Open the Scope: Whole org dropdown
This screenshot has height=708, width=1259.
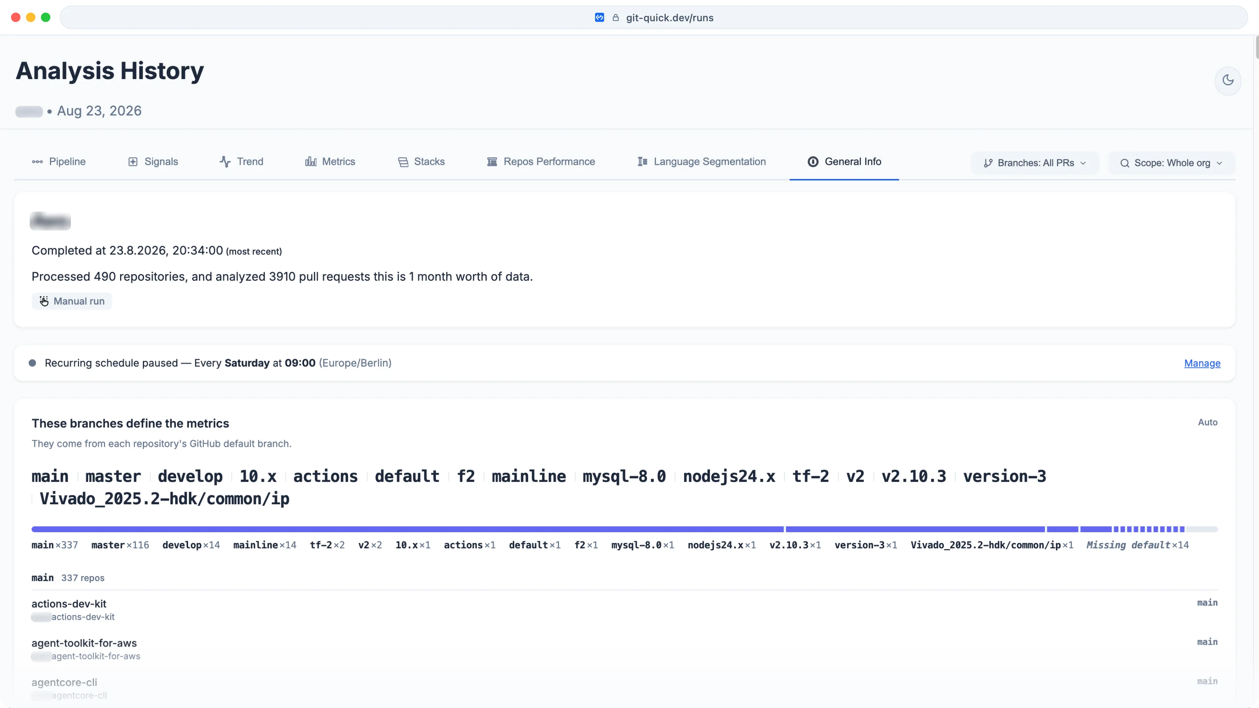coord(1171,163)
